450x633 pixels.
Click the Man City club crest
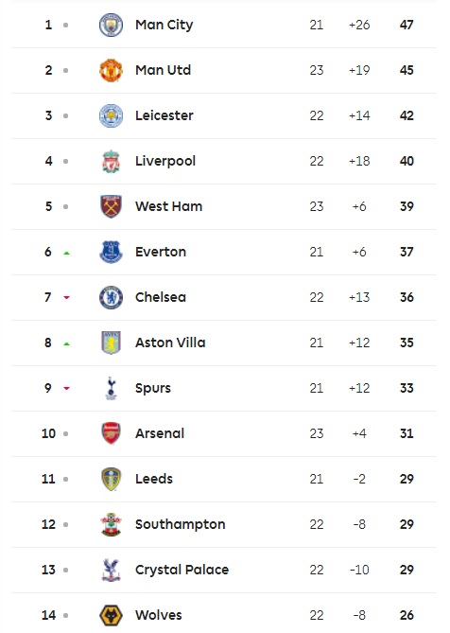coord(111,25)
